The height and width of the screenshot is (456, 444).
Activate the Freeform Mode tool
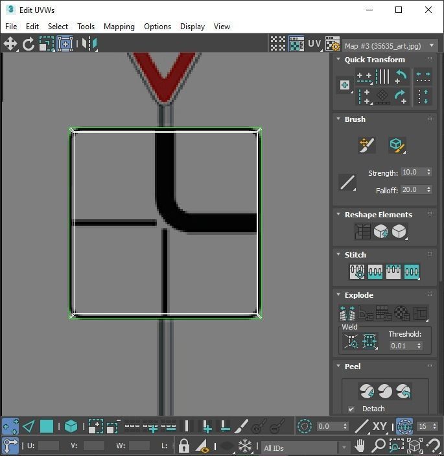65,44
